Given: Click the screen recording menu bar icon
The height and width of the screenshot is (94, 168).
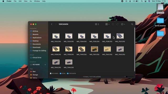Looking at the screenshot, I should coord(122,1).
